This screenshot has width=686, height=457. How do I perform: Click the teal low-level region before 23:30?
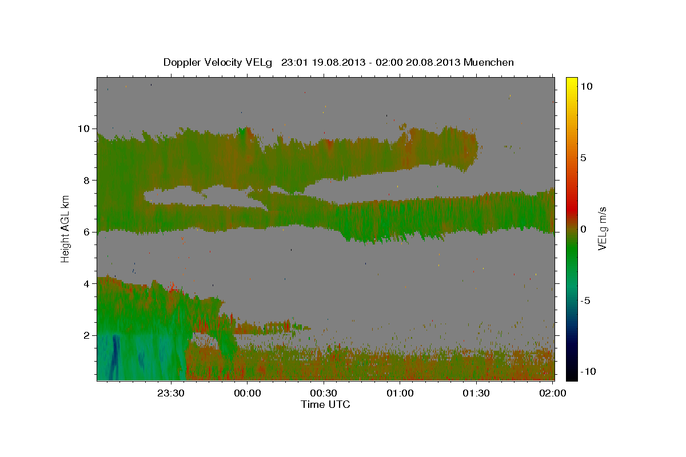pyautogui.click(x=140, y=357)
